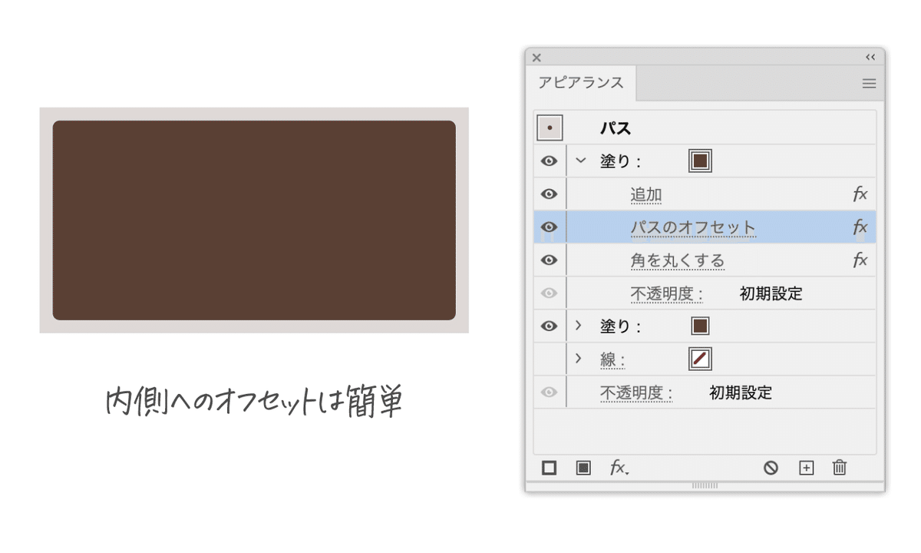The image size is (921, 553).
Task: Click the caption 内側へのオフセットは簡単
Action: point(254,402)
